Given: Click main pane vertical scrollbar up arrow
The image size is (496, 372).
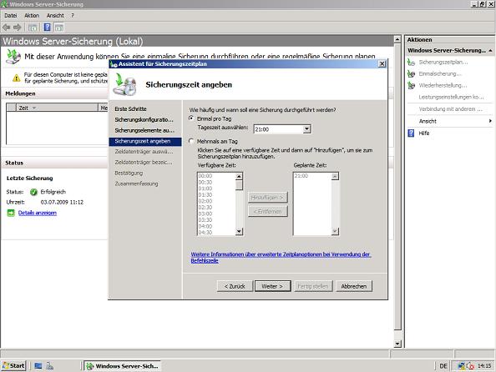Looking at the screenshot, I should click(x=397, y=39).
